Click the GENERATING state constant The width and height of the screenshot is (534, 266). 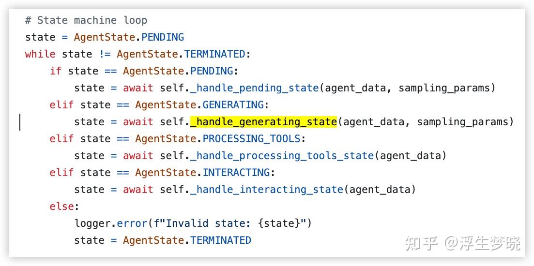tap(233, 104)
